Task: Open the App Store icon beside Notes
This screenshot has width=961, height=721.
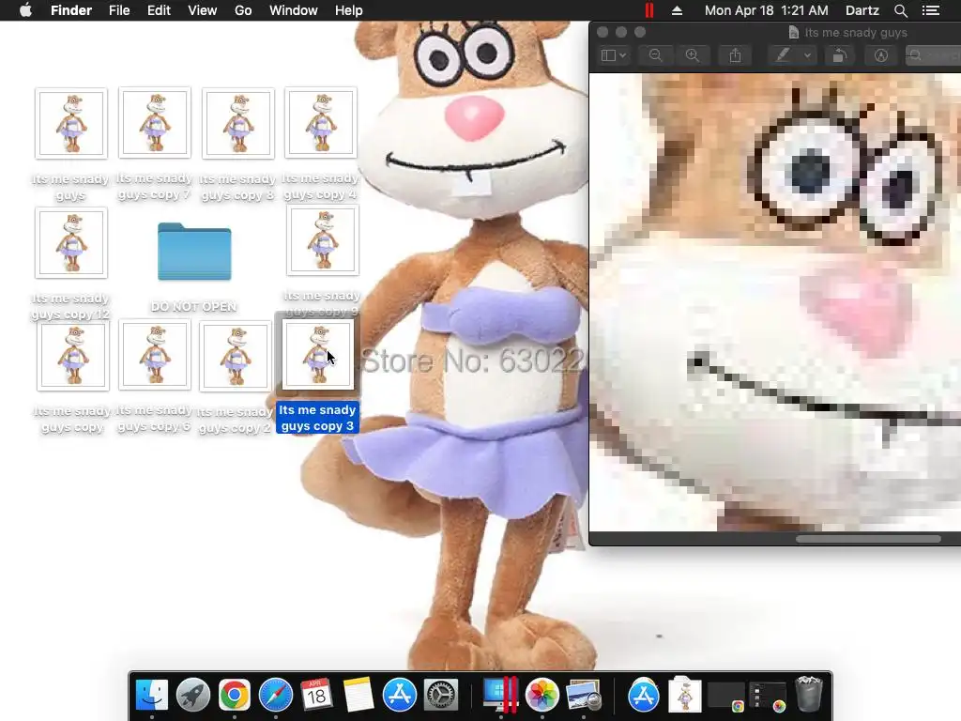Action: click(x=400, y=695)
